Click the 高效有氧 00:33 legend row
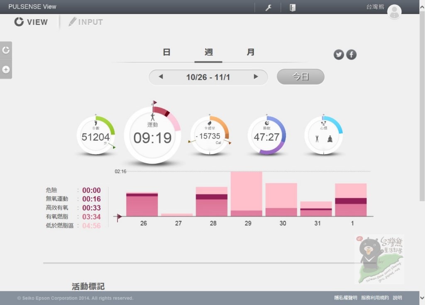Viewport: 425px width, 305px height. (x=73, y=208)
